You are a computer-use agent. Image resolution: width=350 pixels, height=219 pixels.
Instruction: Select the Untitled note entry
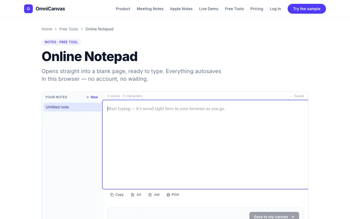click(x=72, y=107)
